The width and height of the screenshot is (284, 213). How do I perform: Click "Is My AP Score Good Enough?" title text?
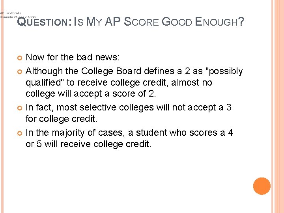[159, 22]
